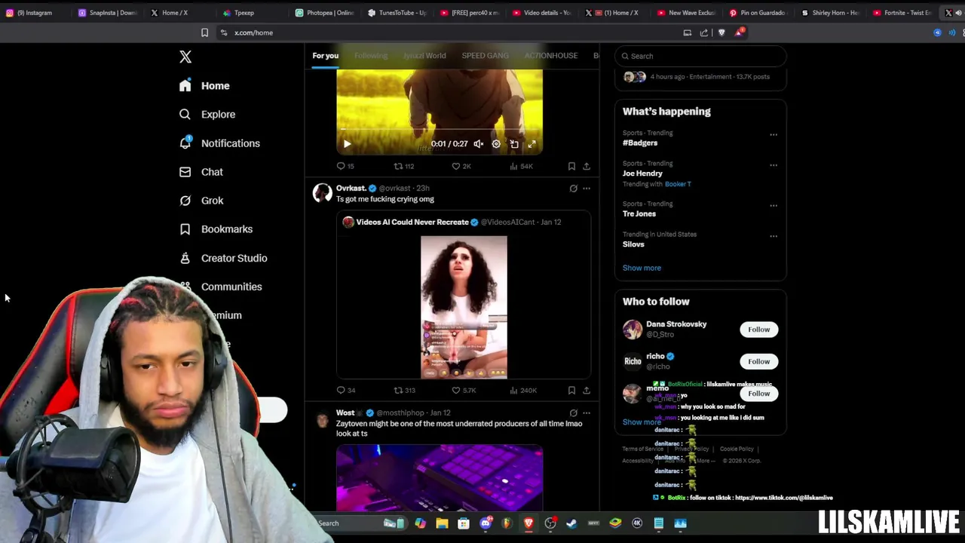Switch to the Following tab
The image size is (965, 543).
[x=371, y=56]
